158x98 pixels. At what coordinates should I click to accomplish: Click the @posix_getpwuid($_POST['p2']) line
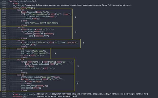pyautogui.click(x=44, y=64)
